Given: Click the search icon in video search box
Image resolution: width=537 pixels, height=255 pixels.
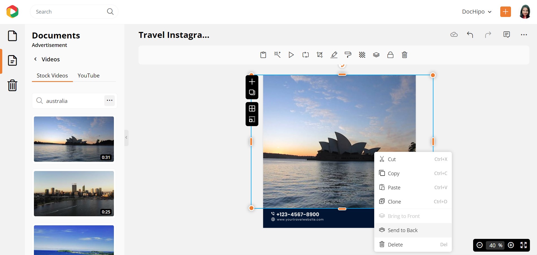Looking at the screenshot, I should point(40,101).
